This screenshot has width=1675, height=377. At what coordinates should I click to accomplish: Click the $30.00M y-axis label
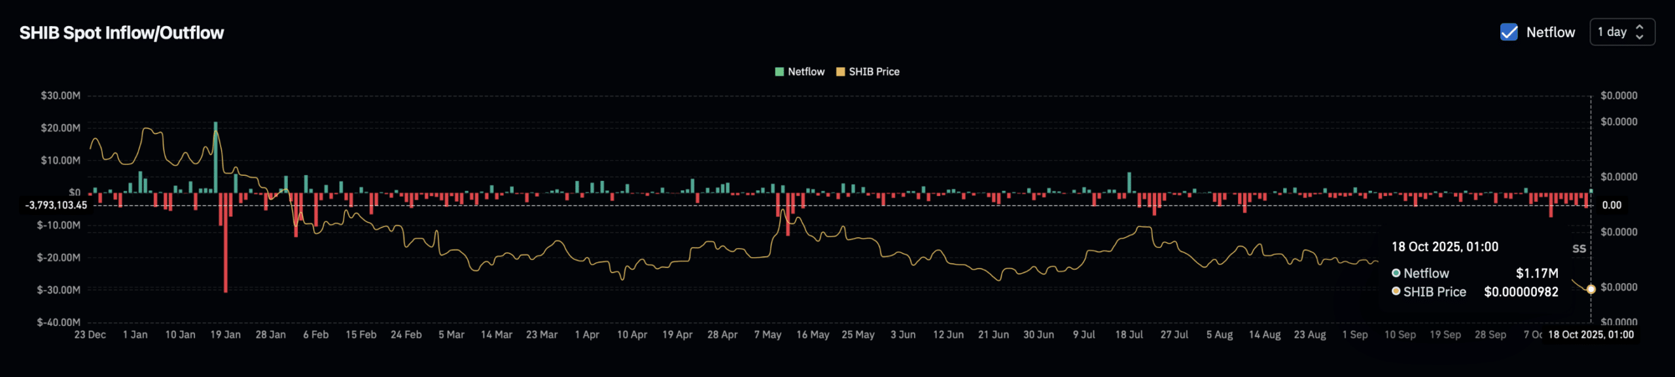(60, 95)
